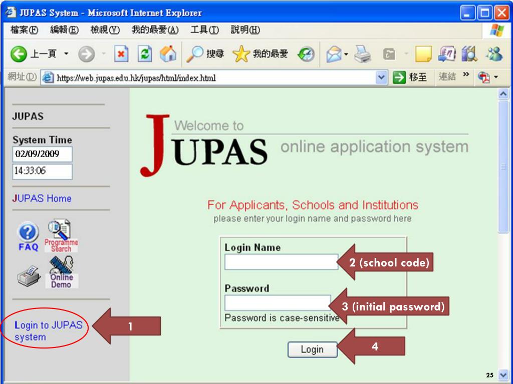Click the System Time clock field 14:33:06
513x384 pixels.
click(x=42, y=171)
